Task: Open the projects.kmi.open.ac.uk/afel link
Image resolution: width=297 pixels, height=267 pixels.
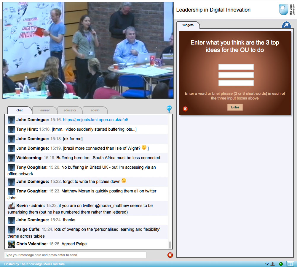Action: coord(95,120)
